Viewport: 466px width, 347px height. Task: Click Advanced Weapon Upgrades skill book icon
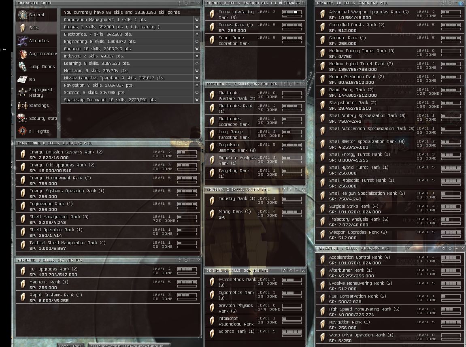tap(322, 14)
